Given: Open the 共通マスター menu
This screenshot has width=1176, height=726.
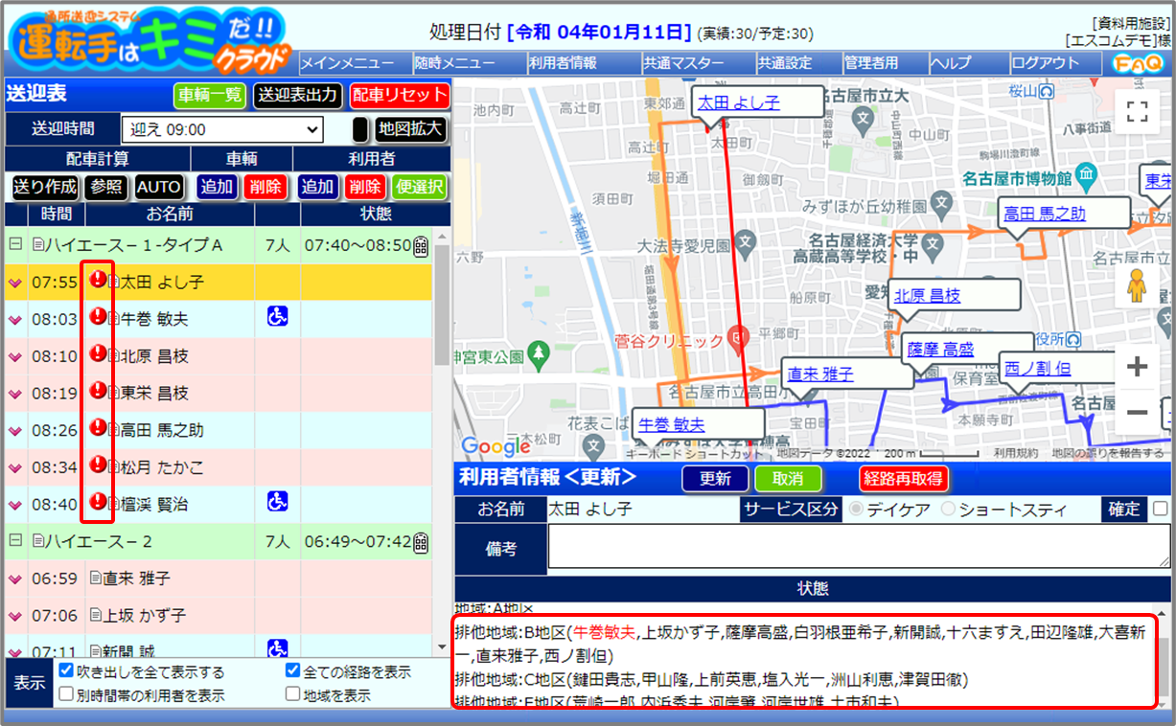Looking at the screenshot, I should click(x=698, y=63).
